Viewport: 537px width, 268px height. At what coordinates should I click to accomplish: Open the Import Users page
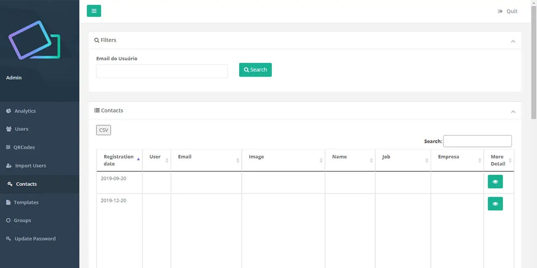[30, 166]
